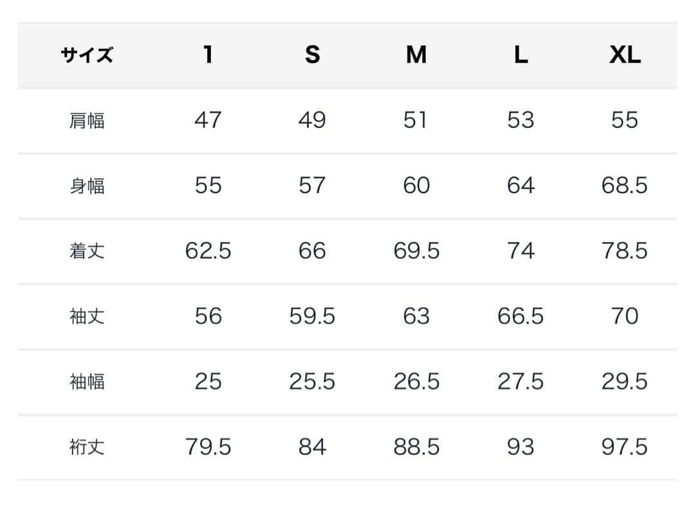
Task: Click the 68.5 value in 身幅 row
Action: (x=625, y=186)
